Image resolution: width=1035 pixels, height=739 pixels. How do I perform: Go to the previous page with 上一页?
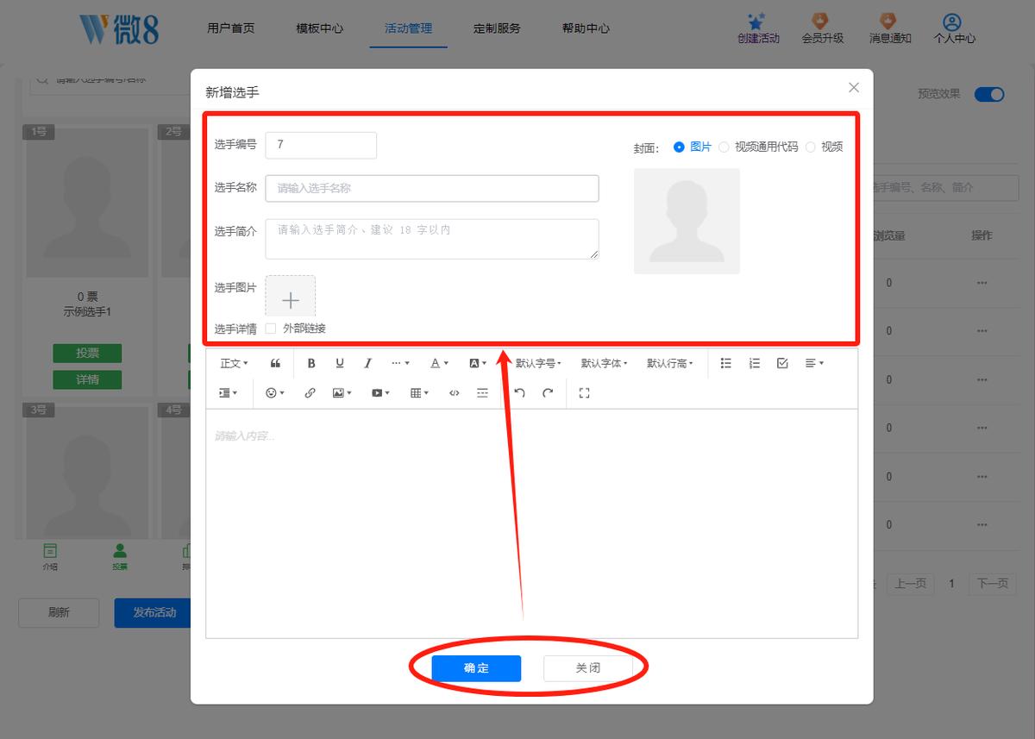point(910,584)
